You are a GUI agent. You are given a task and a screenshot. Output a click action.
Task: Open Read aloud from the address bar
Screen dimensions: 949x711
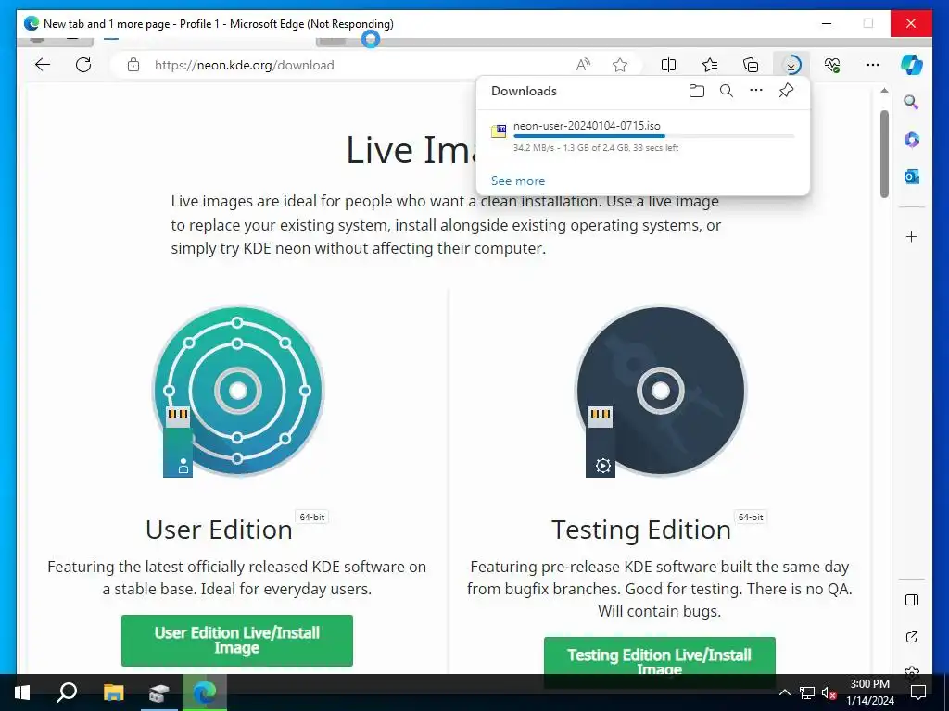pos(583,65)
